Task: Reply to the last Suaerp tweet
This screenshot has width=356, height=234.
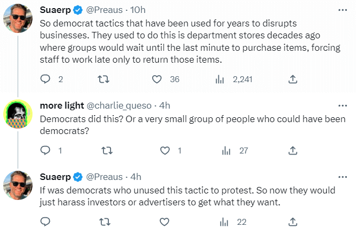Action: pos(45,222)
